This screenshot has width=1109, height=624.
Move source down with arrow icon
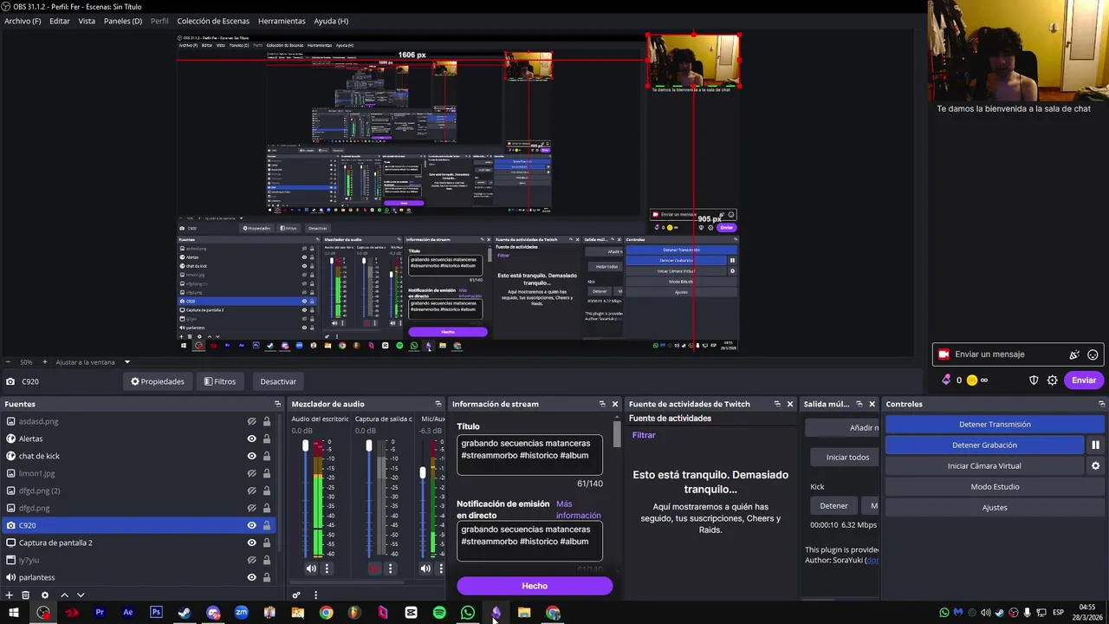pyautogui.click(x=81, y=595)
